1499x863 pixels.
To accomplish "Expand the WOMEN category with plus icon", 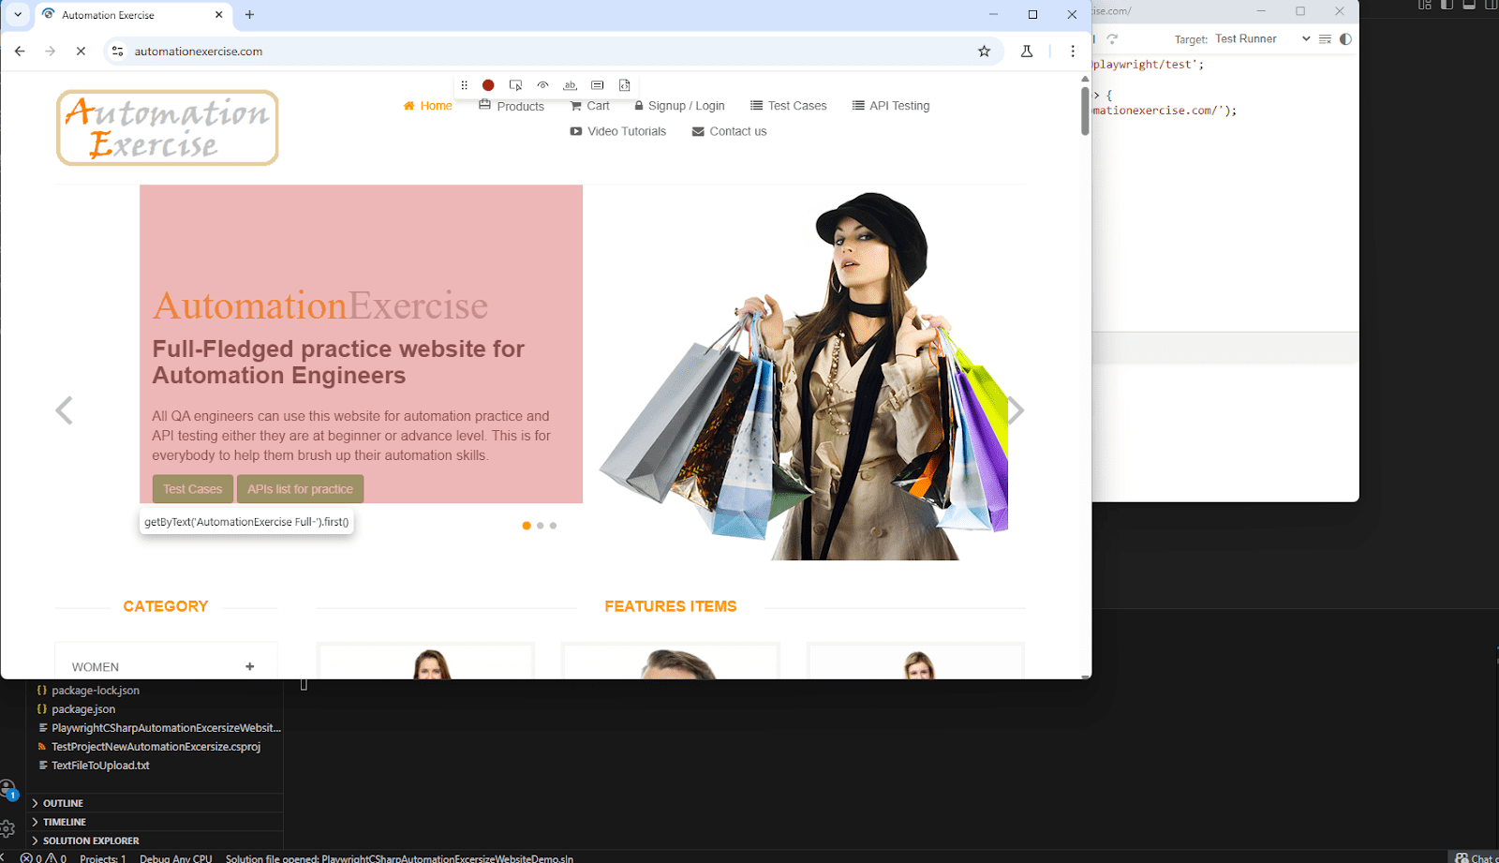I will [250, 667].
